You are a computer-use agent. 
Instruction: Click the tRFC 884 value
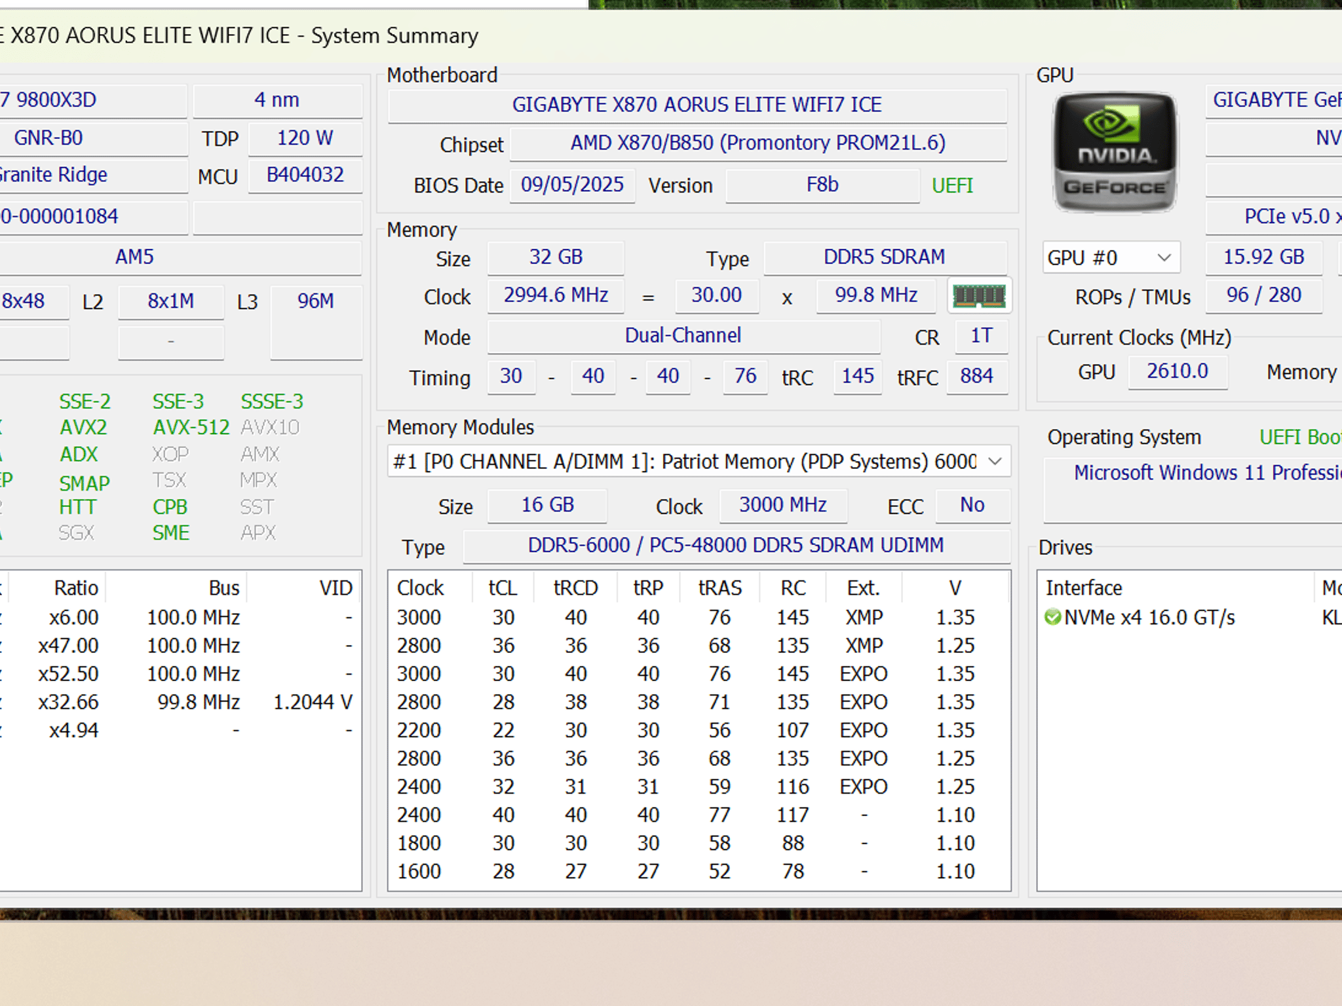coord(976,377)
